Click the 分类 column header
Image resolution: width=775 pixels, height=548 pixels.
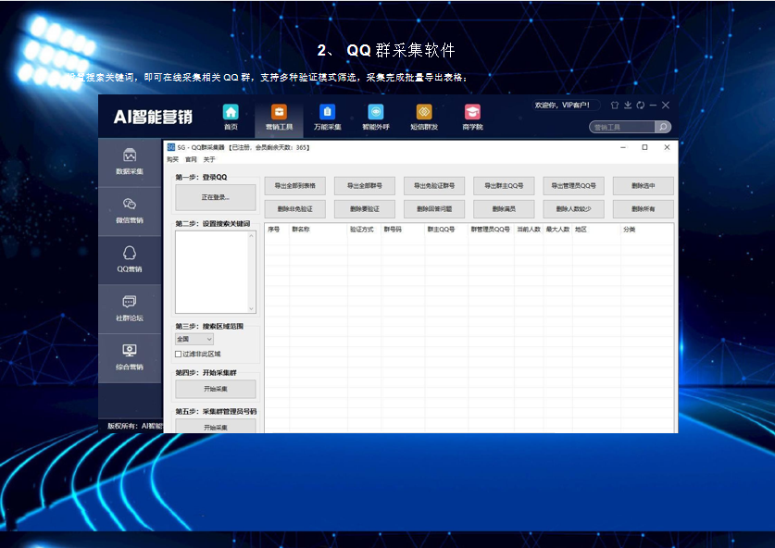[630, 230]
